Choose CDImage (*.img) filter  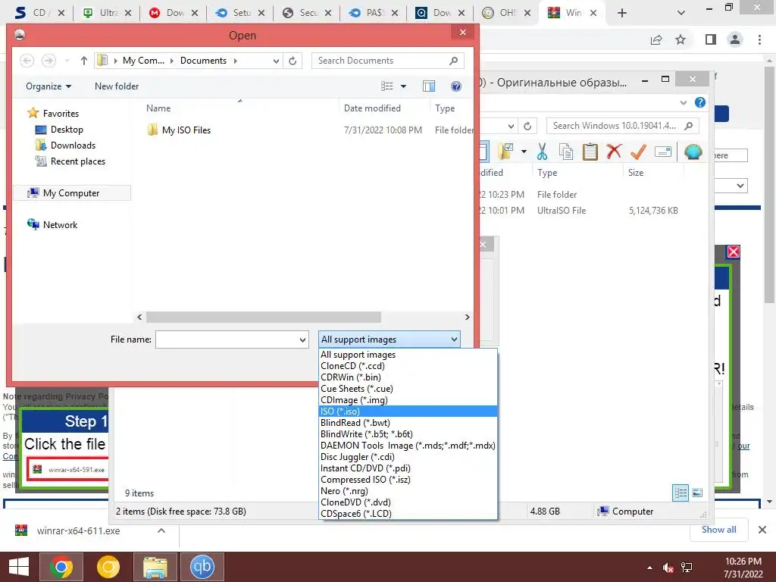coord(408,400)
